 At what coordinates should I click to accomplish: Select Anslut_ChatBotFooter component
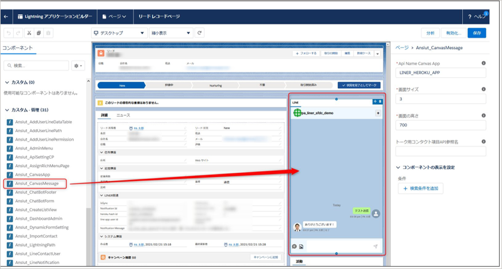pos(36,192)
